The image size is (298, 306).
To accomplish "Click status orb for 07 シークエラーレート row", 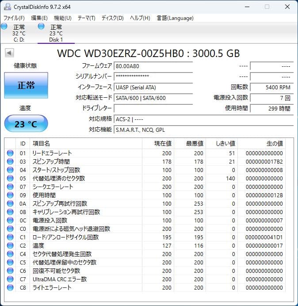I will click(10, 187).
